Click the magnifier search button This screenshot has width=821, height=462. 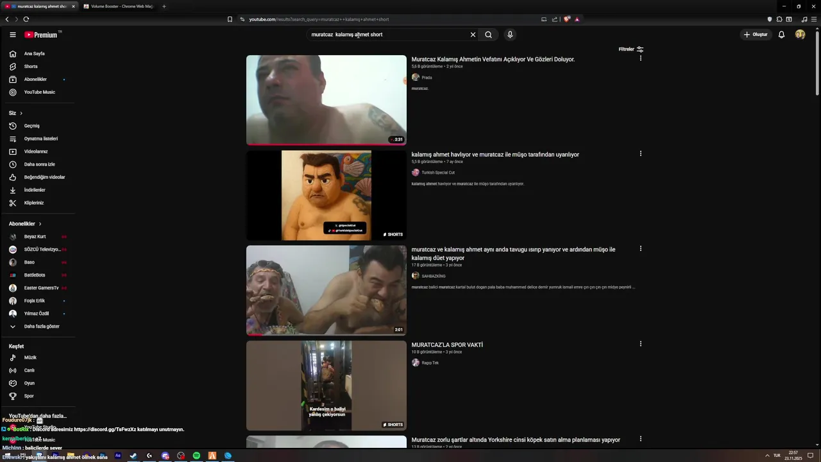pos(488,35)
